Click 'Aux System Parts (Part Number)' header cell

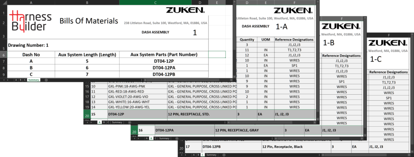coord(164,55)
